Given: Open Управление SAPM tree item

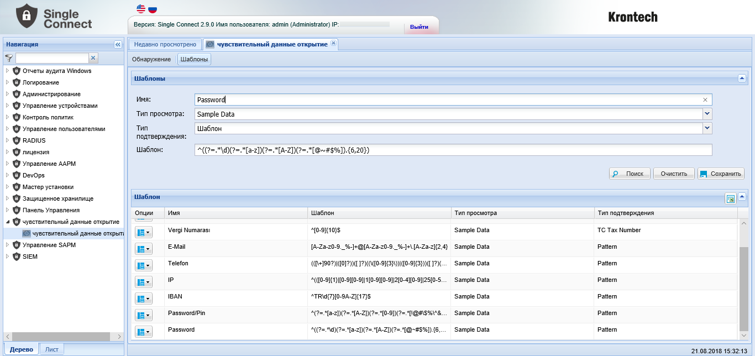Looking at the screenshot, I should pyautogui.click(x=49, y=245).
